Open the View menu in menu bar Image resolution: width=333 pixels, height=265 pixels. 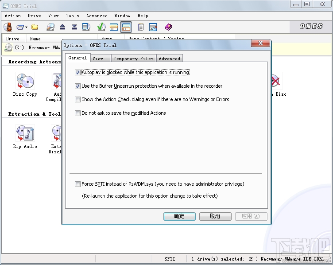pos(53,16)
